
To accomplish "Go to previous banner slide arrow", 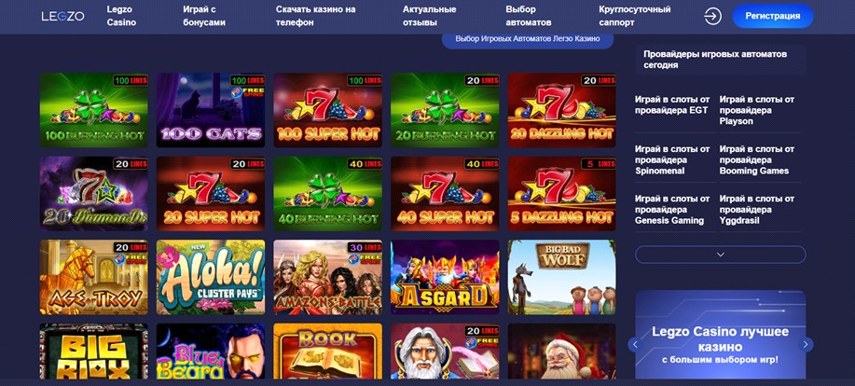I will [x=635, y=344].
